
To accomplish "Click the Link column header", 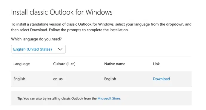I will point(156,64).
